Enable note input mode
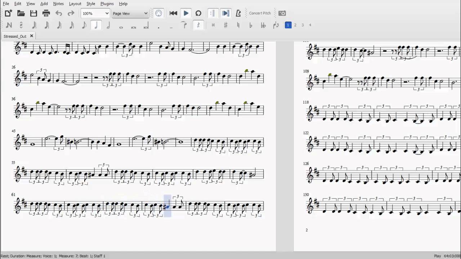This screenshot has width=461, height=259. (9, 25)
